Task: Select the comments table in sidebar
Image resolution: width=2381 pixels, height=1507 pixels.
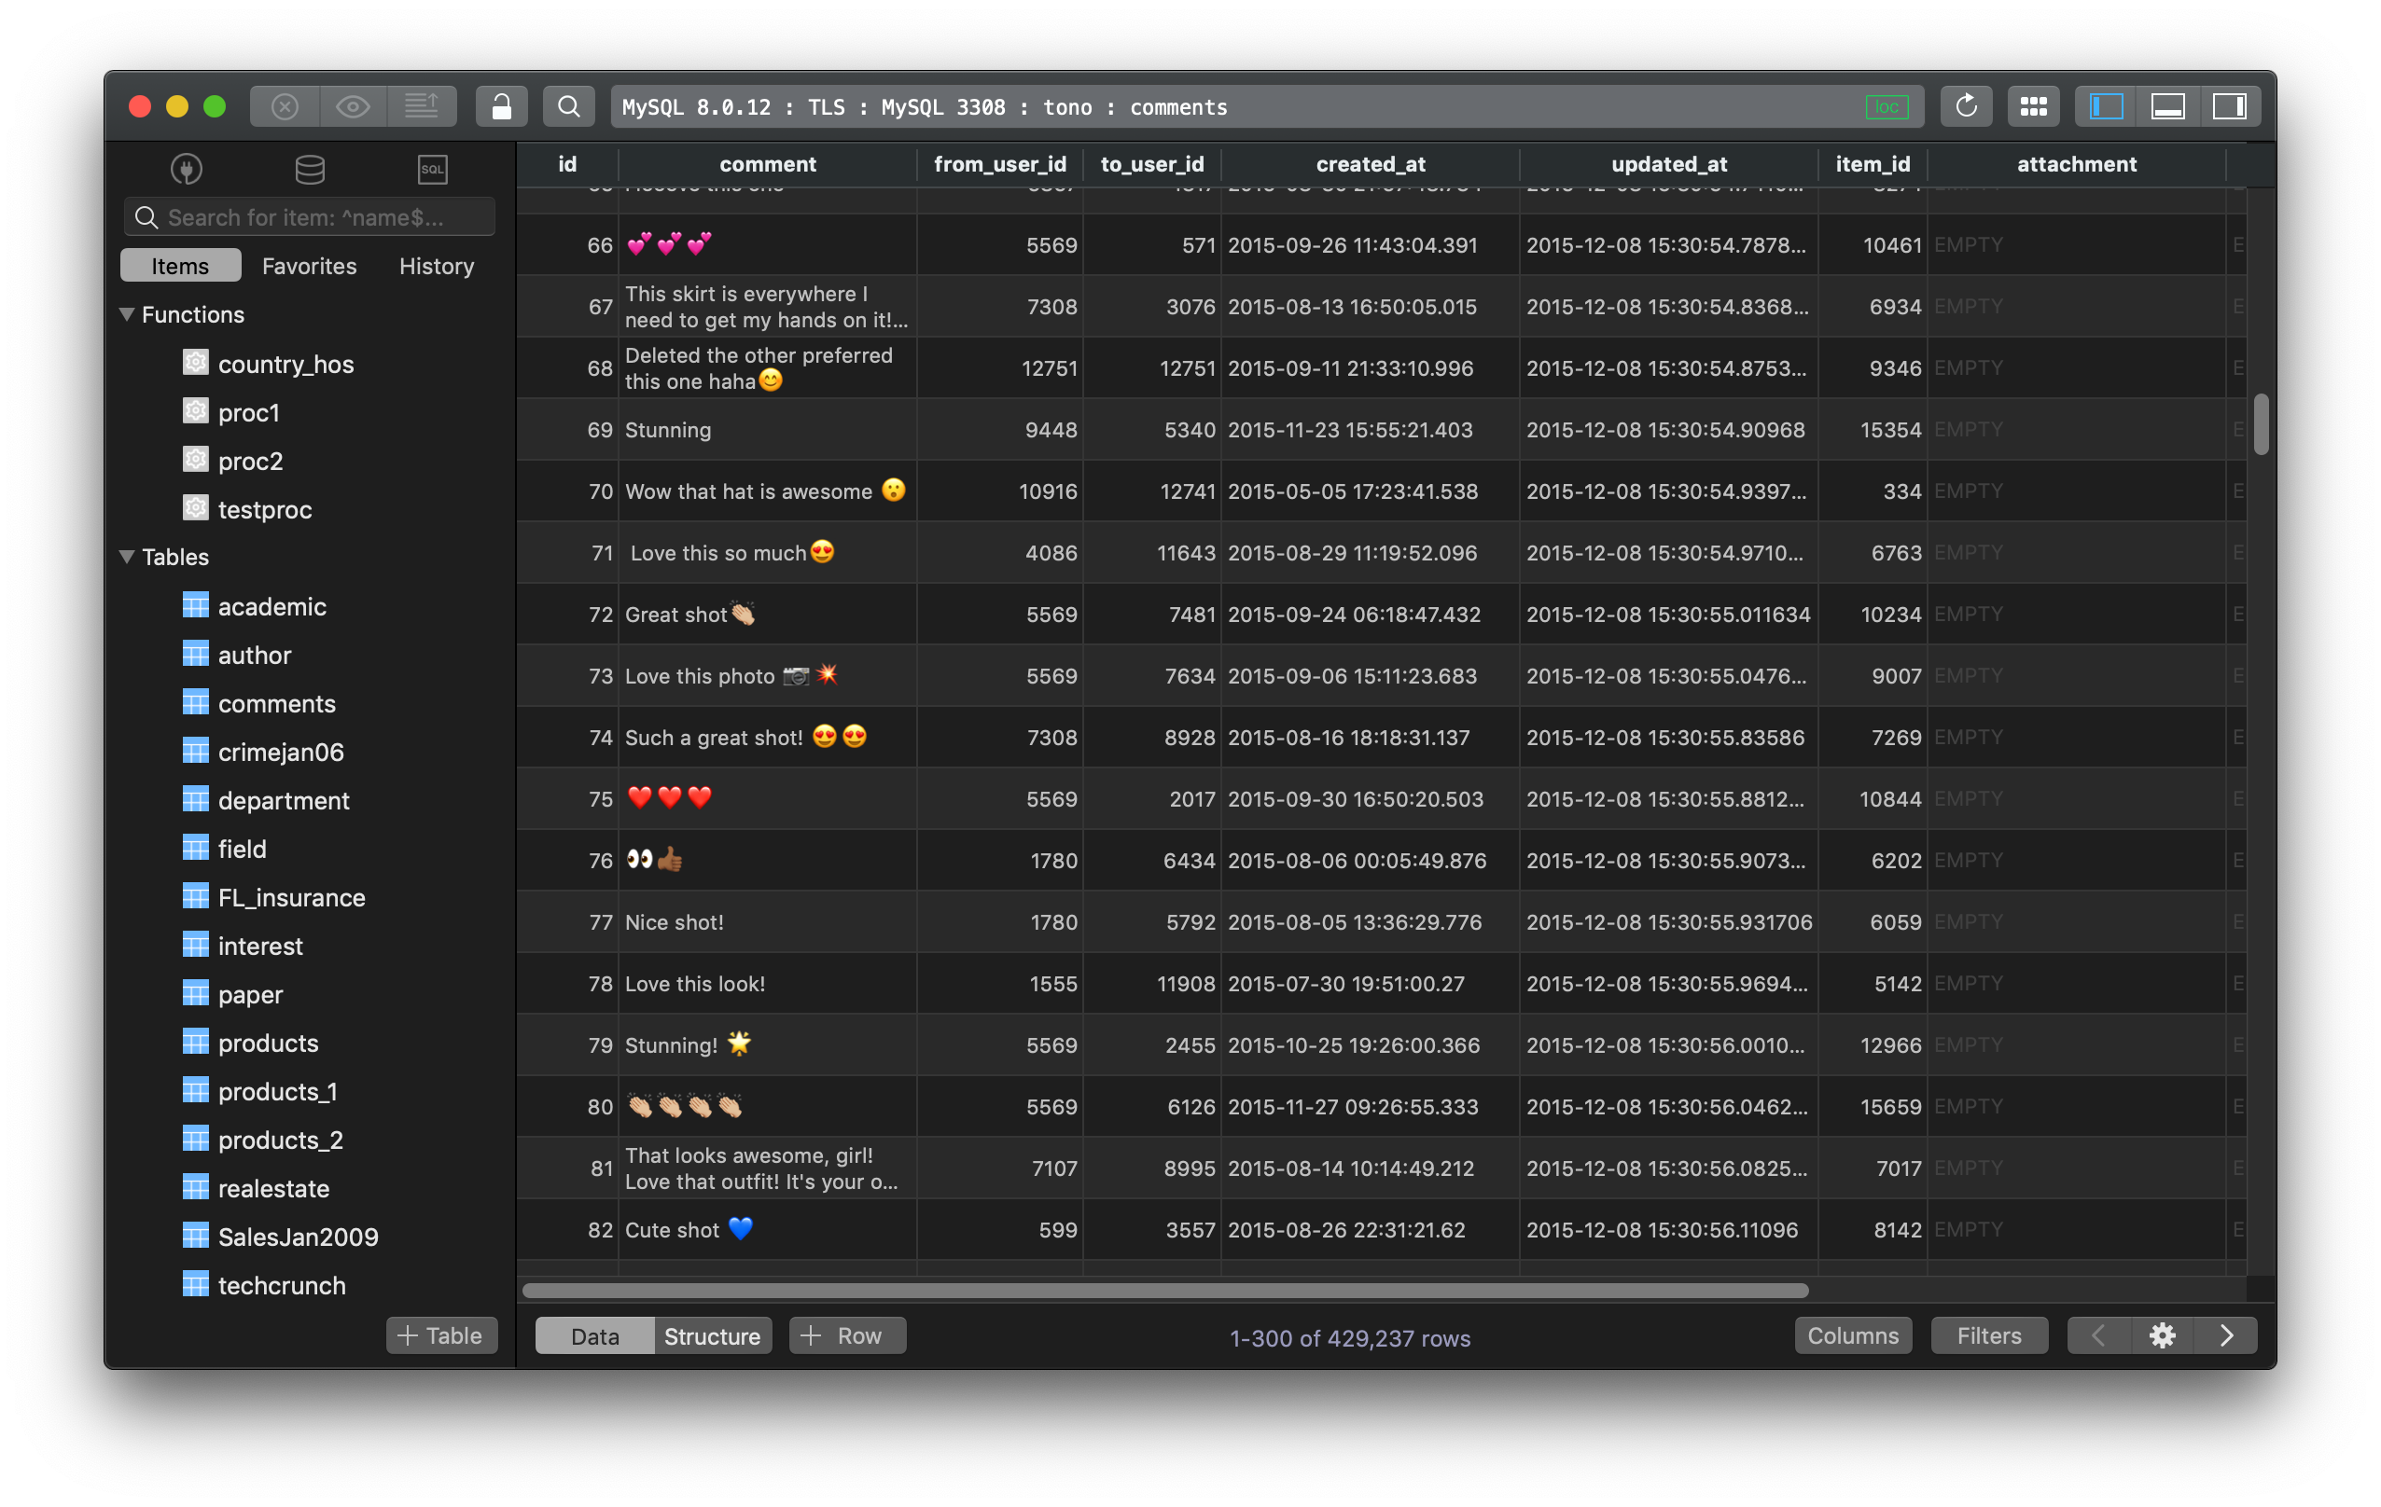Action: (x=276, y=702)
